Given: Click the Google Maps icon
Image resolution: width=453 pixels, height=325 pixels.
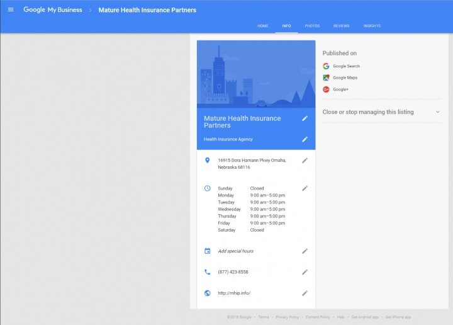Looking at the screenshot, I should click(x=326, y=77).
